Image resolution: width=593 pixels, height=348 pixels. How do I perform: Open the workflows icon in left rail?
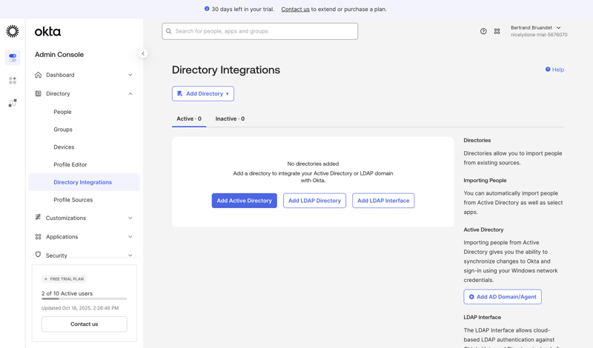tap(13, 103)
